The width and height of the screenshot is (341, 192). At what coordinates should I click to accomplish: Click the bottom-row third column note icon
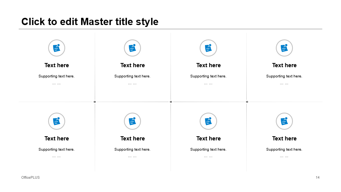click(x=208, y=121)
